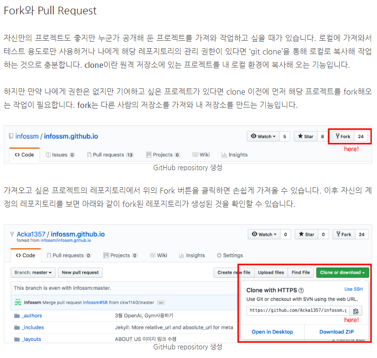377x358 pixels.
Task: Click the Star button showing 8 stars
Action: pos(306,137)
